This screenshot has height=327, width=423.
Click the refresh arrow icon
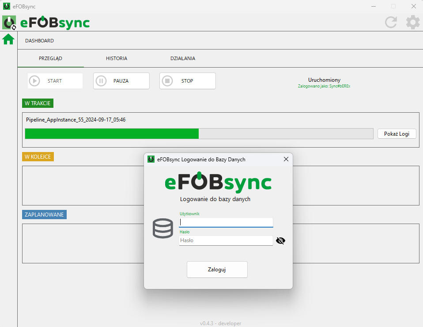coord(391,22)
